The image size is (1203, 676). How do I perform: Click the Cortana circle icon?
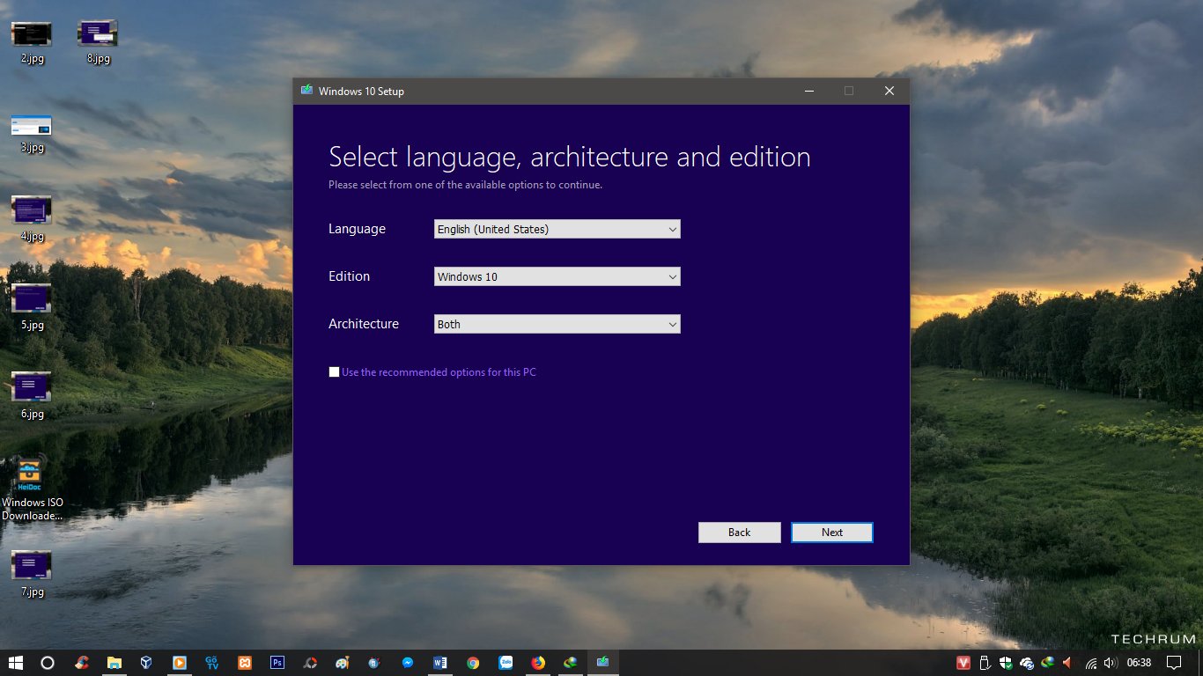[x=48, y=663]
